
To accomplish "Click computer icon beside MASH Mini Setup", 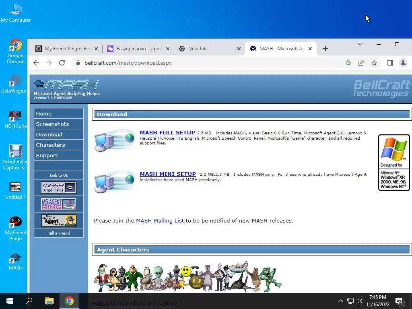I will [115, 182].
